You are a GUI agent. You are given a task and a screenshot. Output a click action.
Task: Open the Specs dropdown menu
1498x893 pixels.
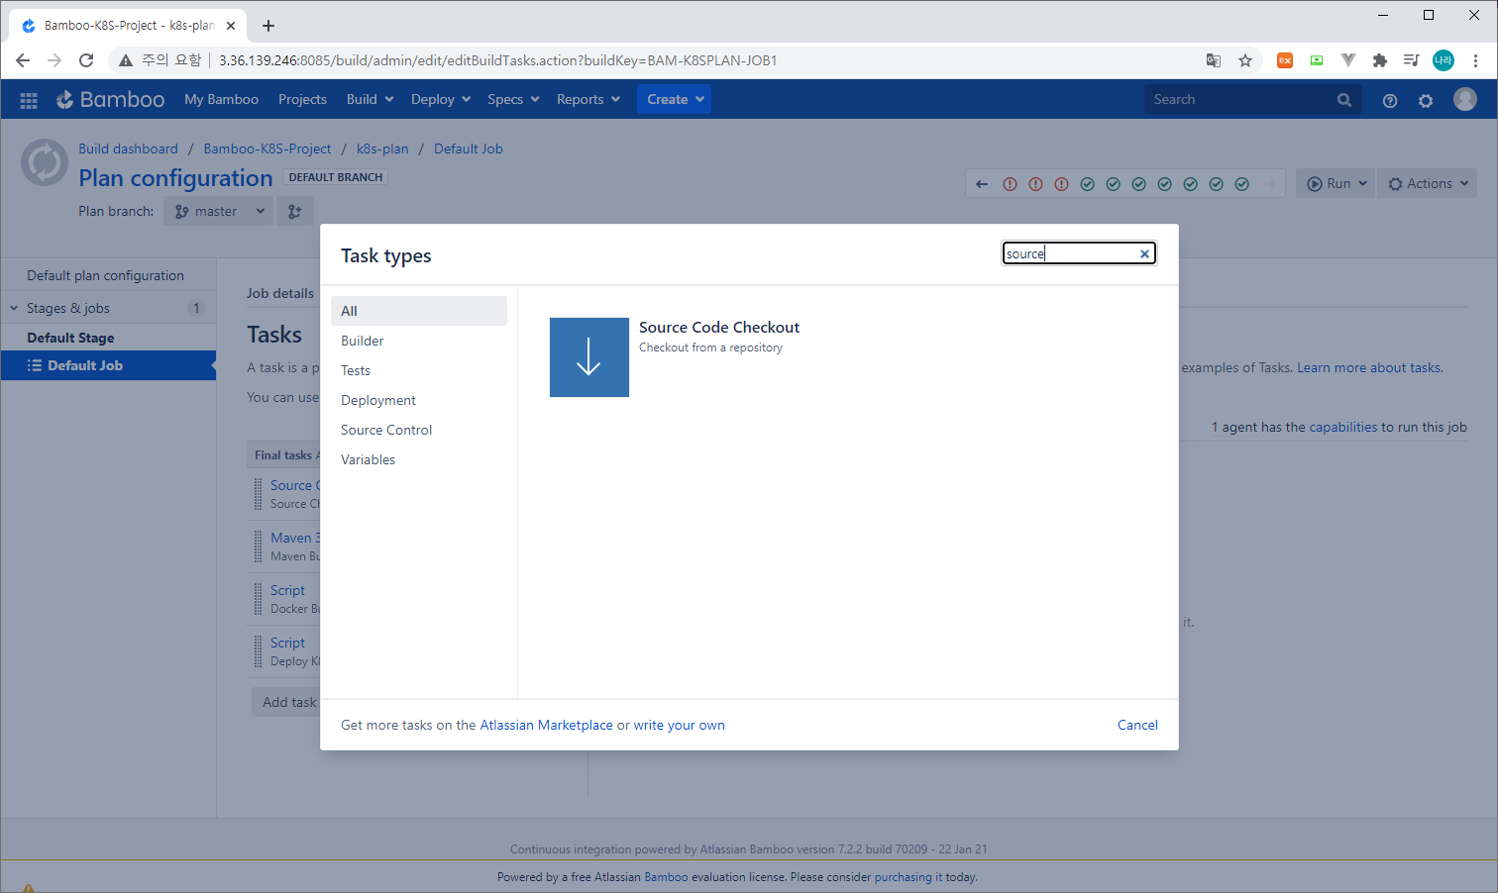pos(513,99)
